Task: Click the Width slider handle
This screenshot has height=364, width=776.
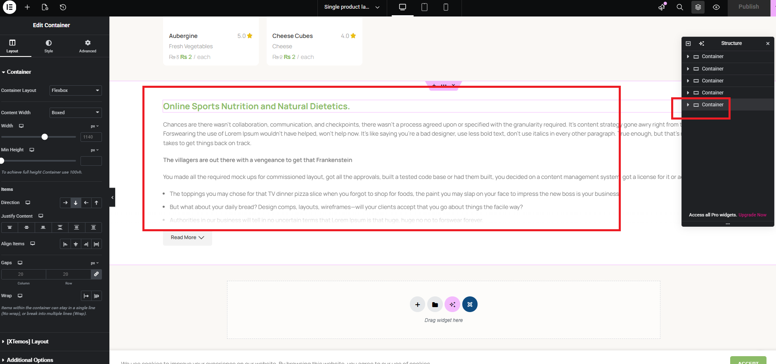Action: coord(45,137)
